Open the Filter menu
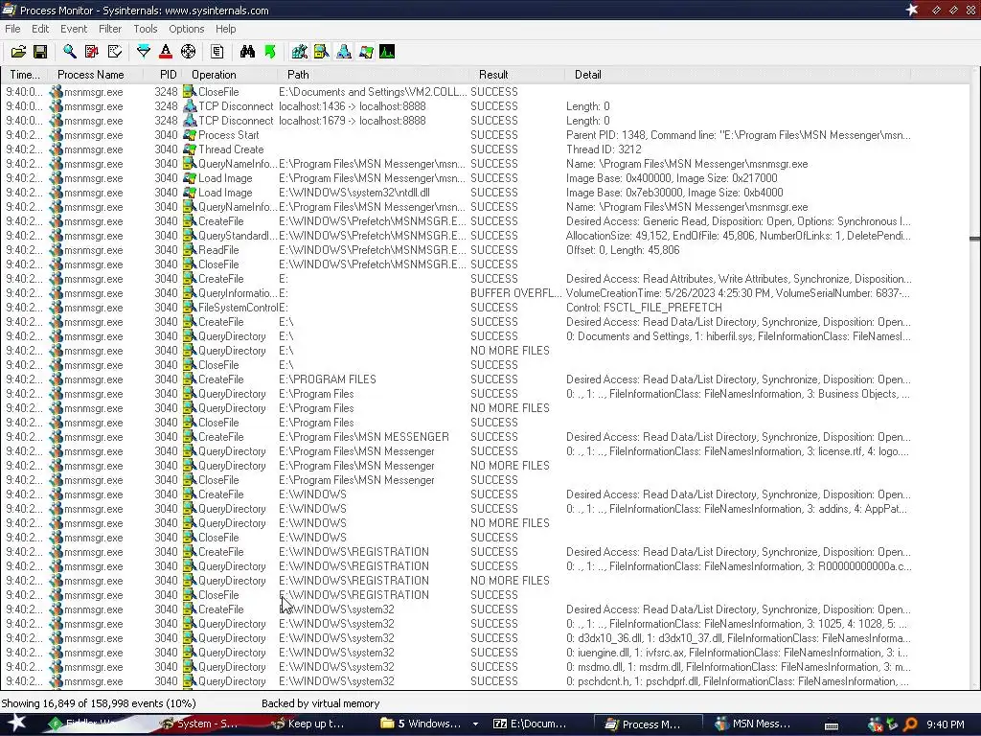 110,29
